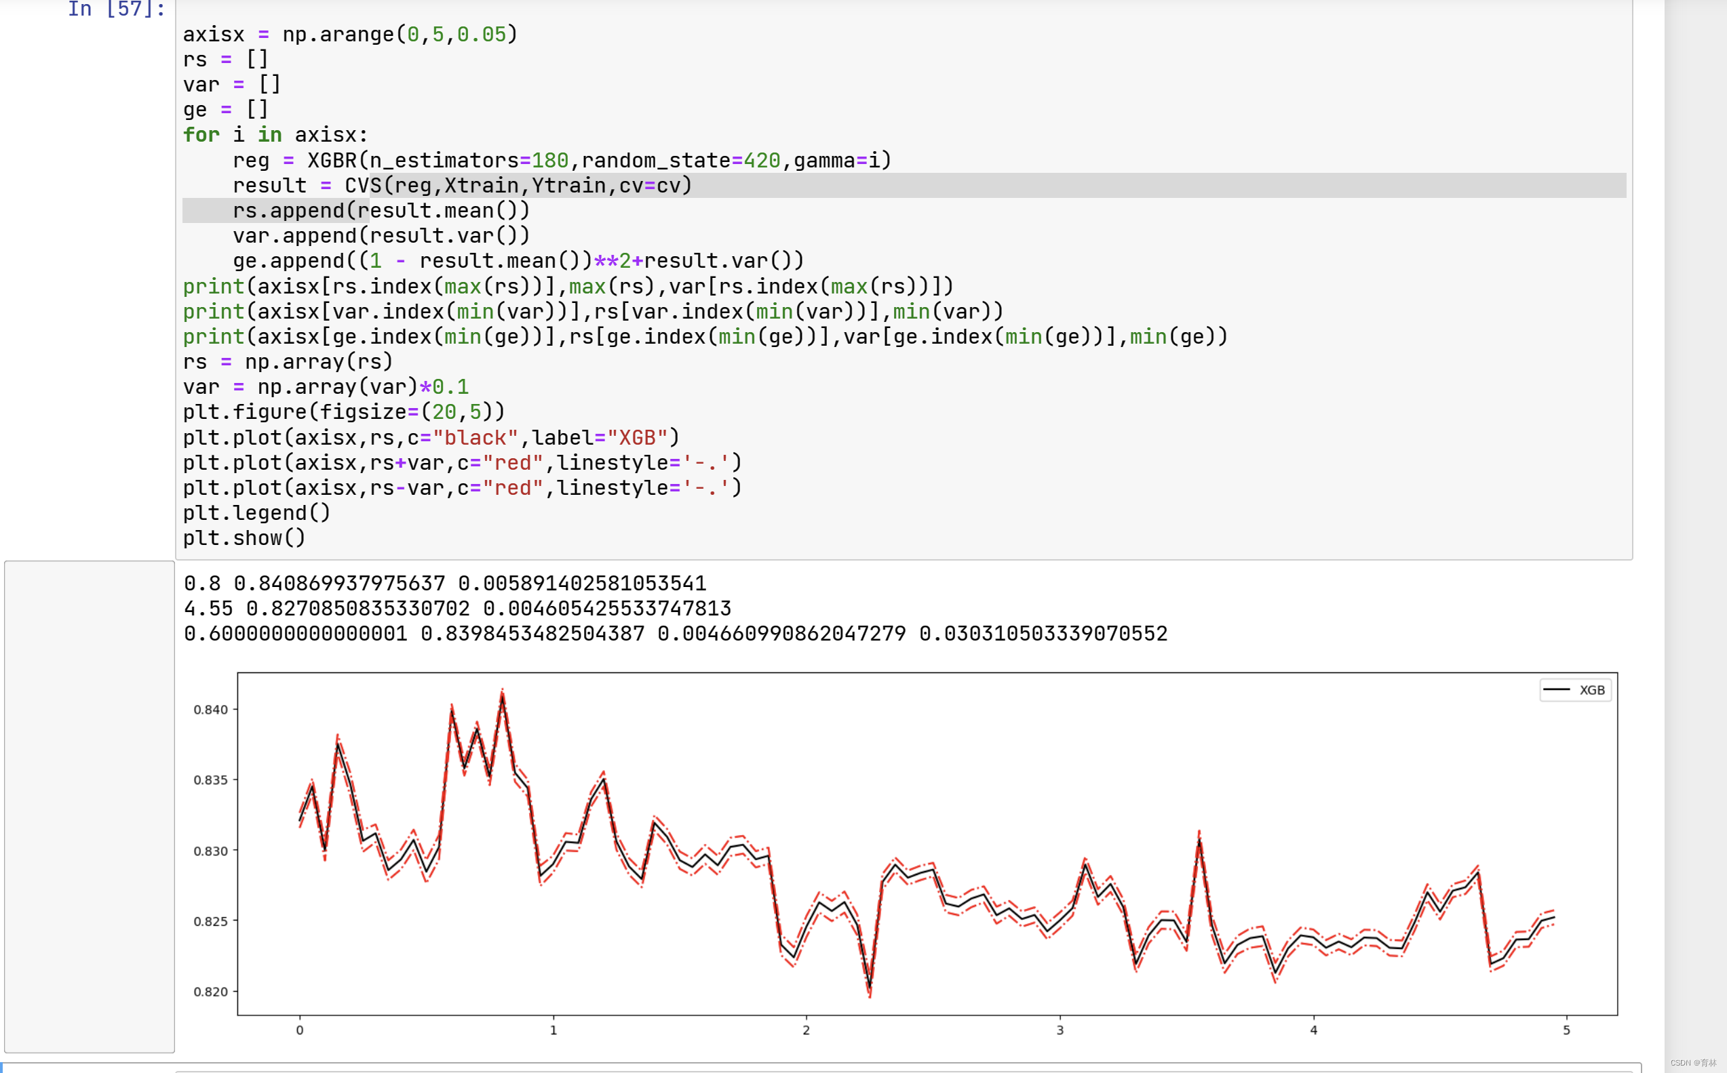Click the line 'axisx = np.arange(0,5,0.05)'

351,34
